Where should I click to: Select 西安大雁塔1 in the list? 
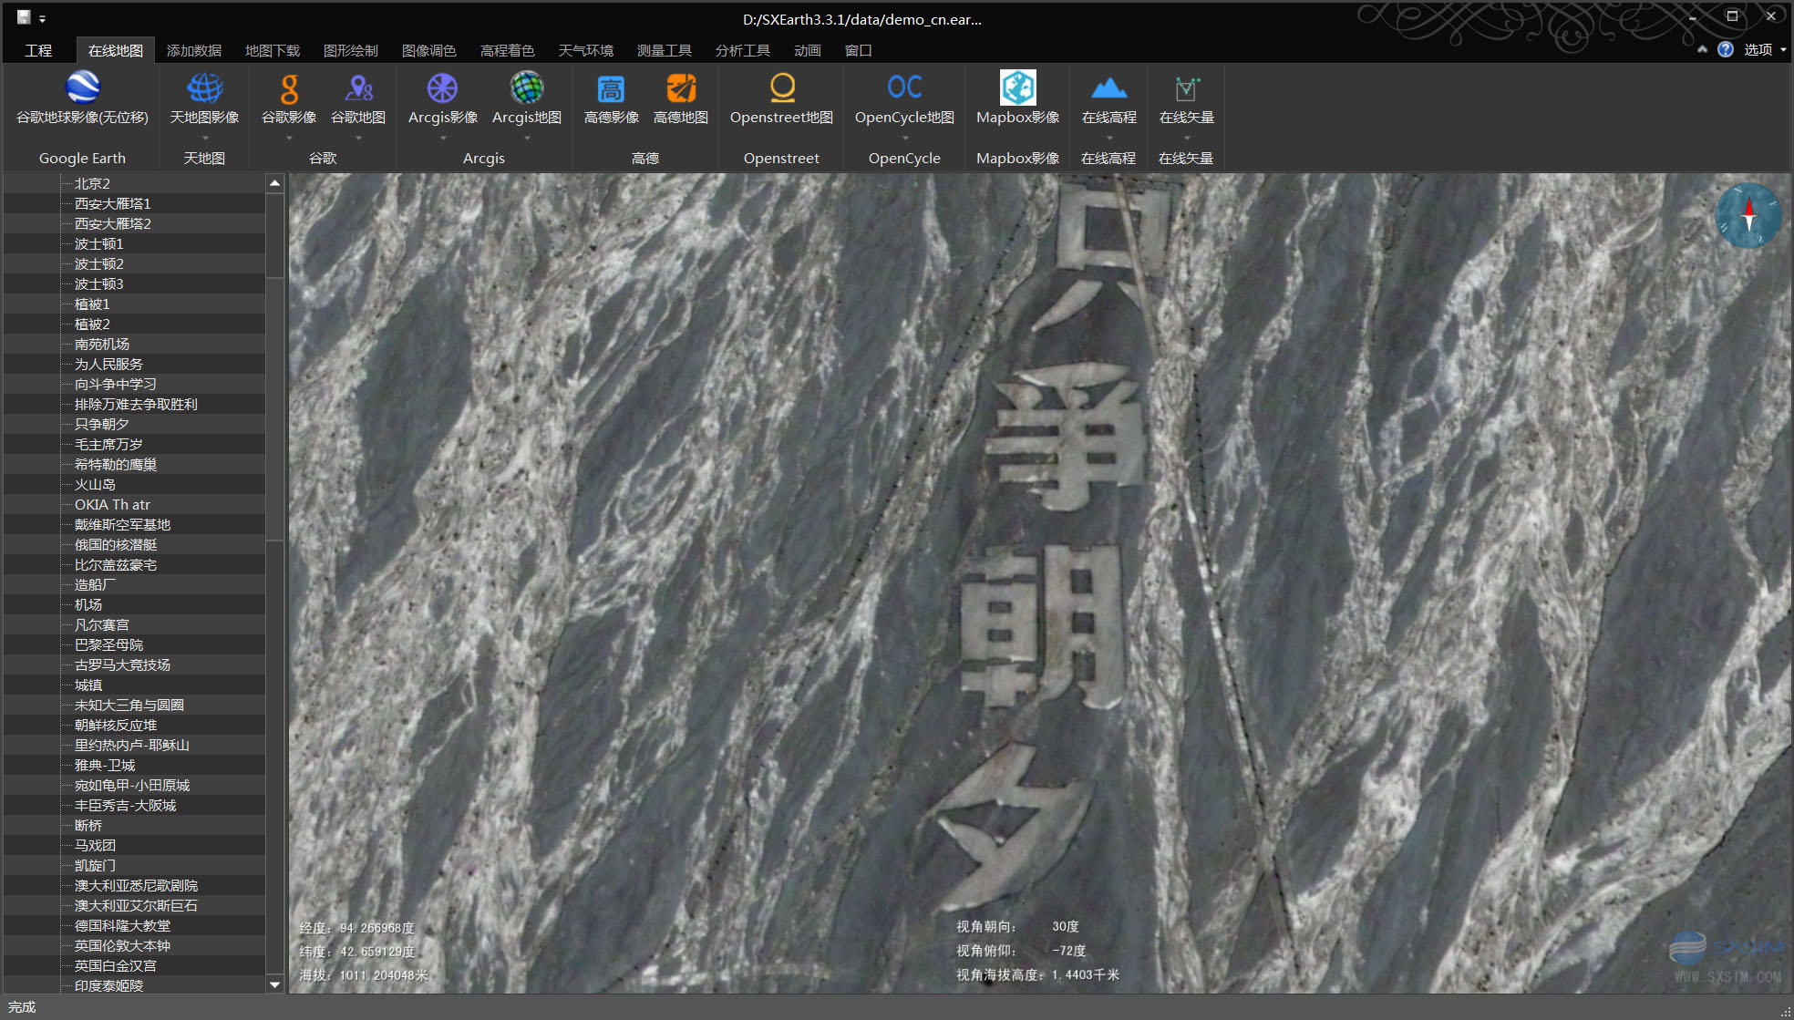pos(113,203)
